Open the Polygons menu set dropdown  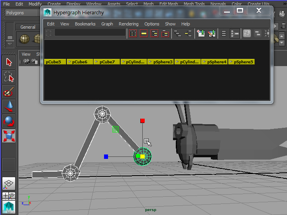coord(22,13)
